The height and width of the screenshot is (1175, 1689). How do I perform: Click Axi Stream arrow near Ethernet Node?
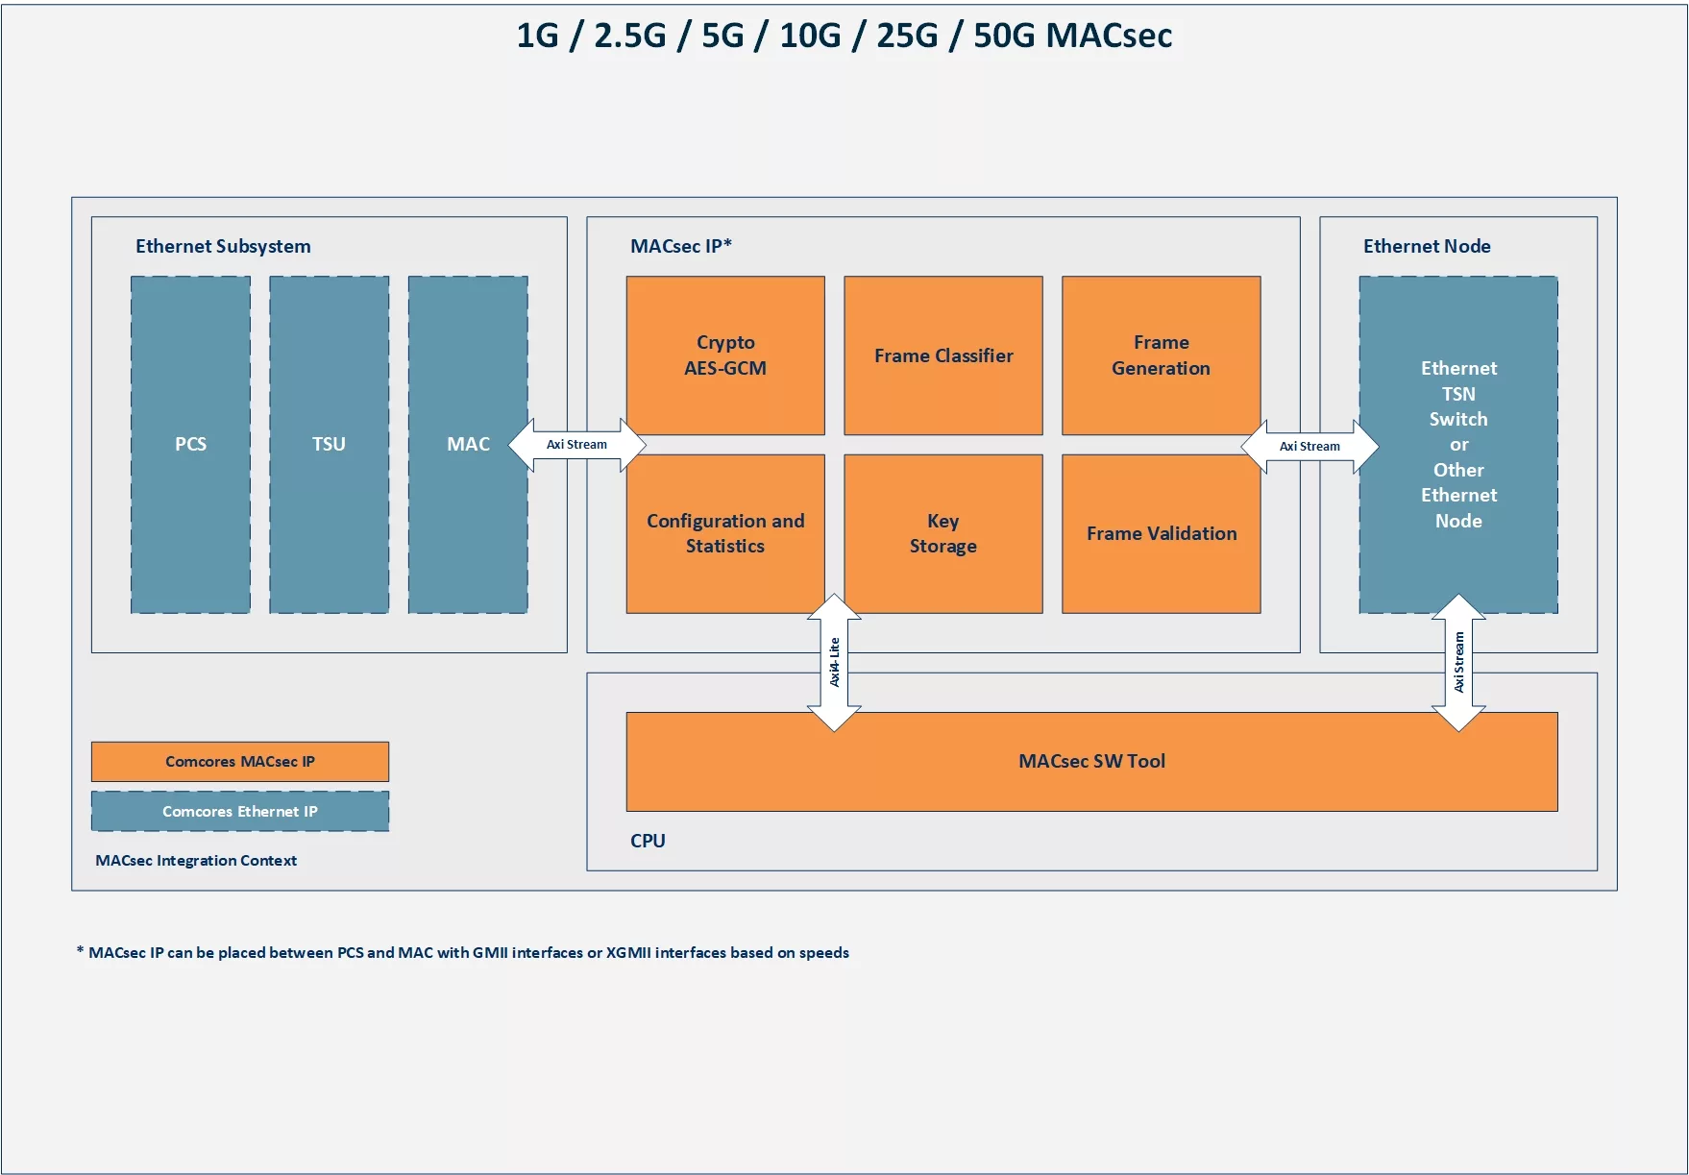pyautogui.click(x=1310, y=446)
